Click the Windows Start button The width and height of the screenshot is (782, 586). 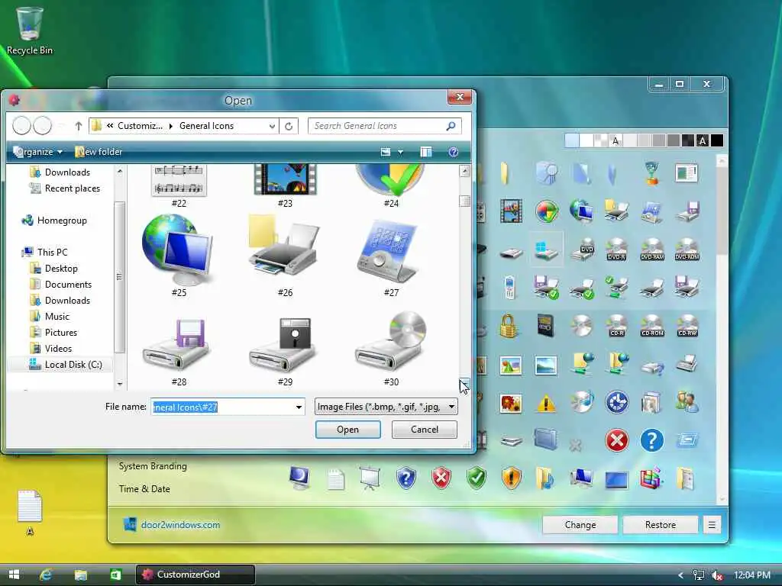pos(14,575)
